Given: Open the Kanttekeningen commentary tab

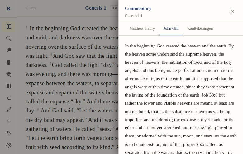Looking at the screenshot, I should (x=200, y=28).
